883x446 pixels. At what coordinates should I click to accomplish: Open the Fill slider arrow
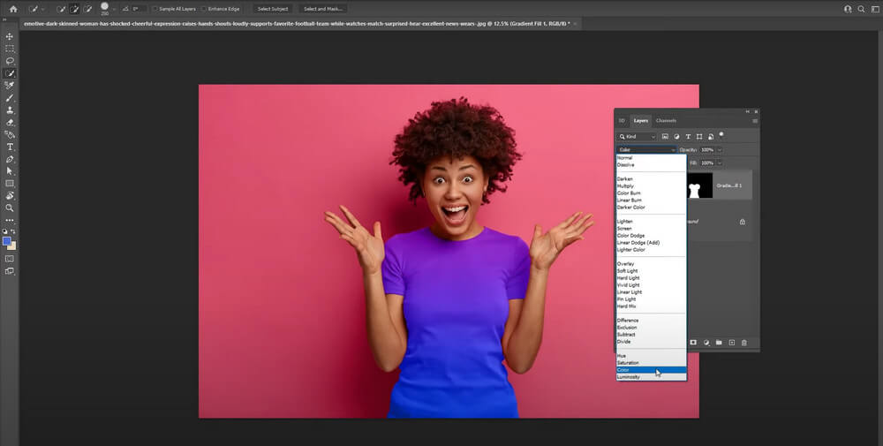[720, 163]
